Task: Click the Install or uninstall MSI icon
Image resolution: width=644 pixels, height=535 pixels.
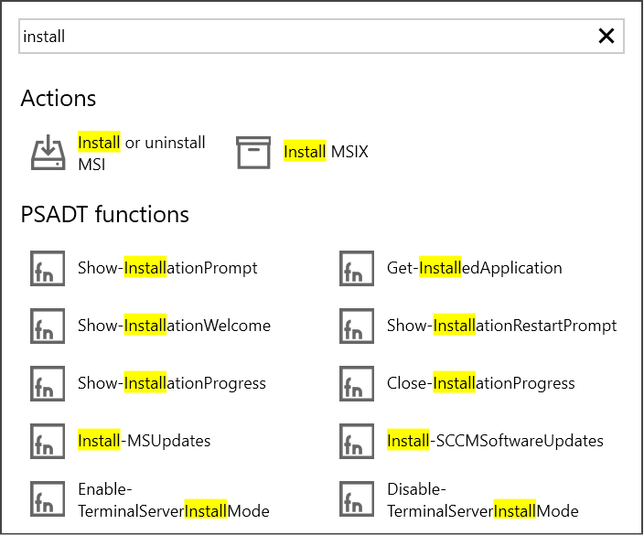Action: pos(48,153)
